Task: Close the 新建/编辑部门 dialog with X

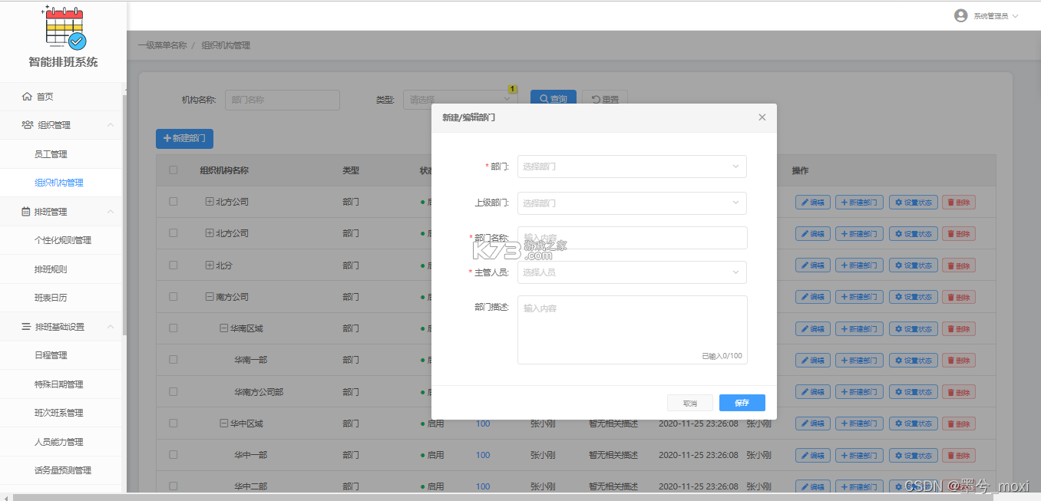Action: [x=762, y=117]
